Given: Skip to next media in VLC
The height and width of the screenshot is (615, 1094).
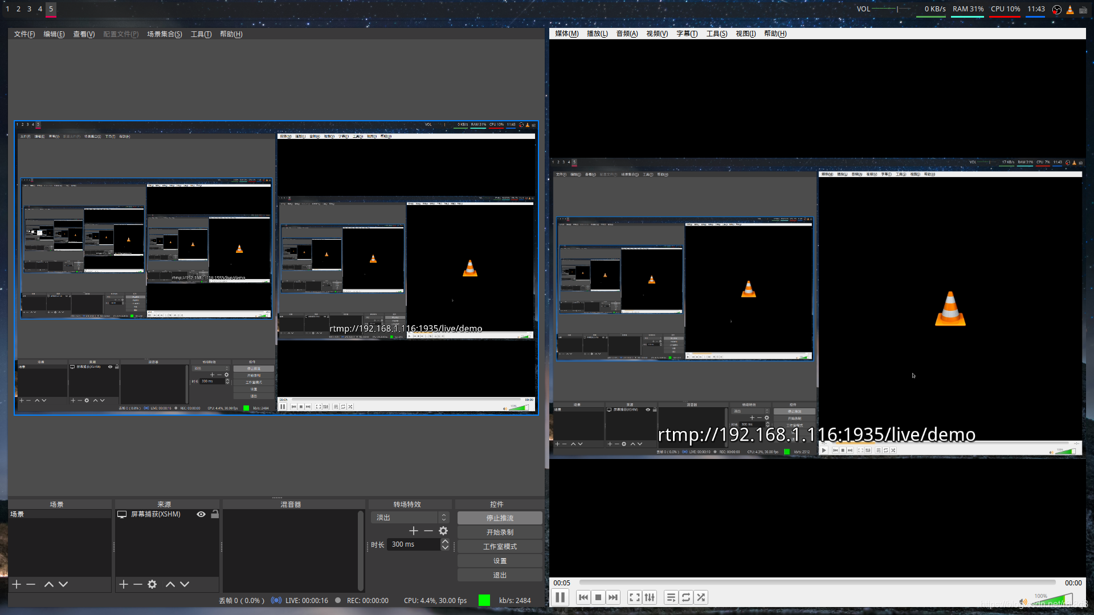Looking at the screenshot, I should point(613,597).
